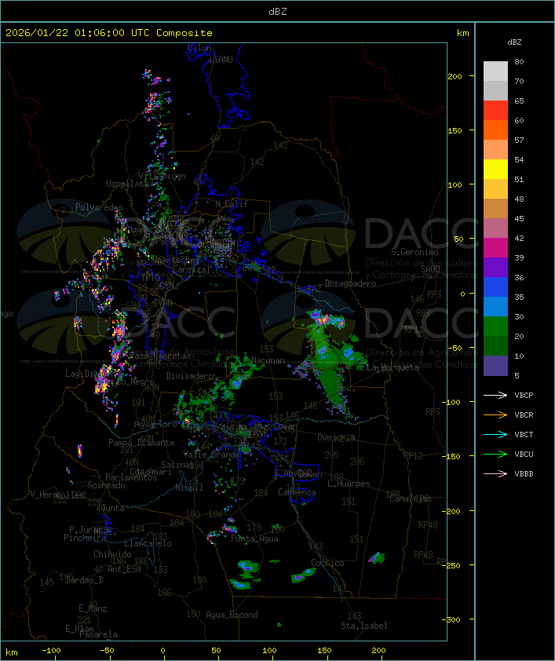Click the cyan VBCT arrow icon

(495, 434)
